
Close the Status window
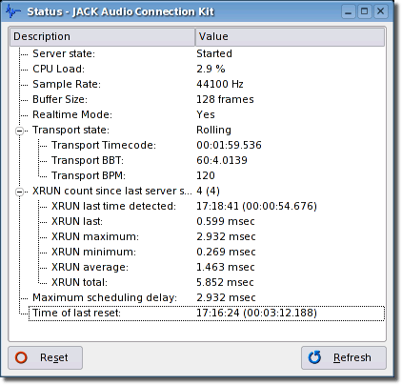381,11
